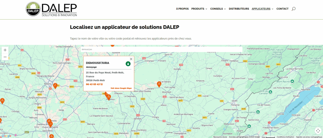Click 'Voir dans Google Maps' link
Viewport: 323px width, 138px height.
(121, 88)
